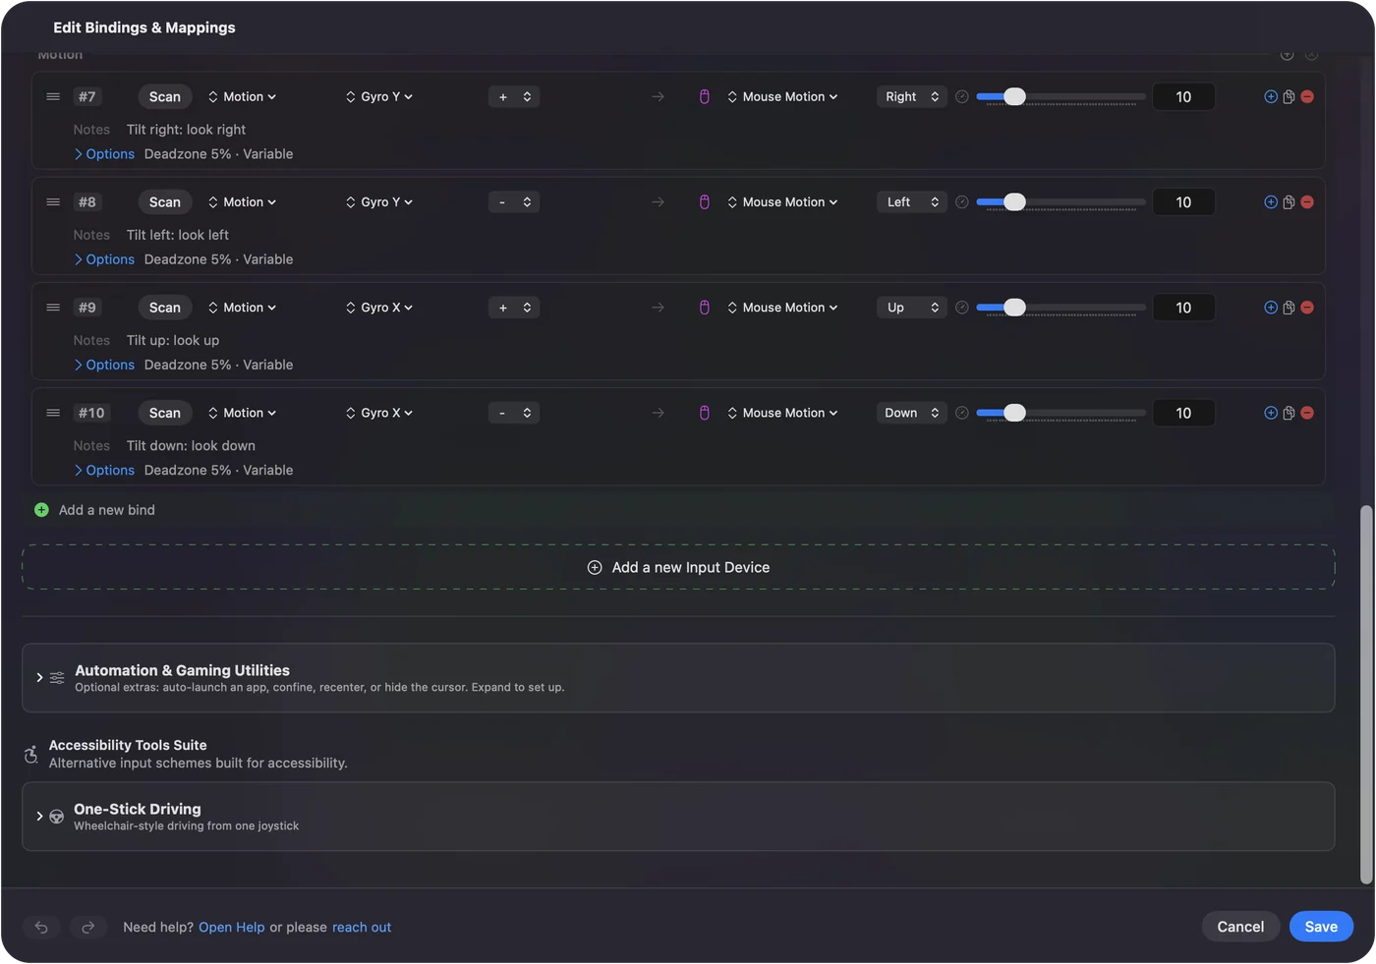Copy bind #10 with the copy icon
Image resolution: width=1376 pixels, height=964 pixels.
pyautogui.click(x=1289, y=413)
